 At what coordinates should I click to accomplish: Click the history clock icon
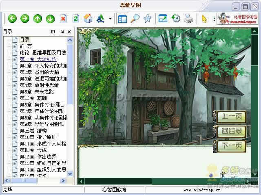click(176, 18)
